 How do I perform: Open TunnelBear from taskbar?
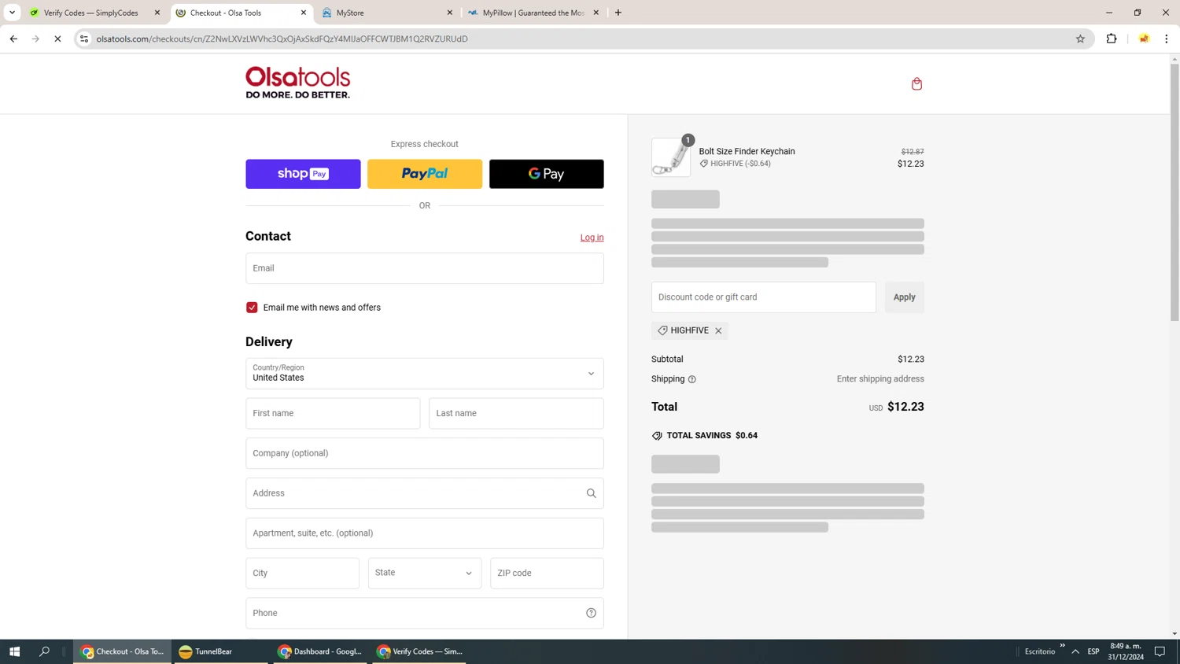click(x=222, y=651)
